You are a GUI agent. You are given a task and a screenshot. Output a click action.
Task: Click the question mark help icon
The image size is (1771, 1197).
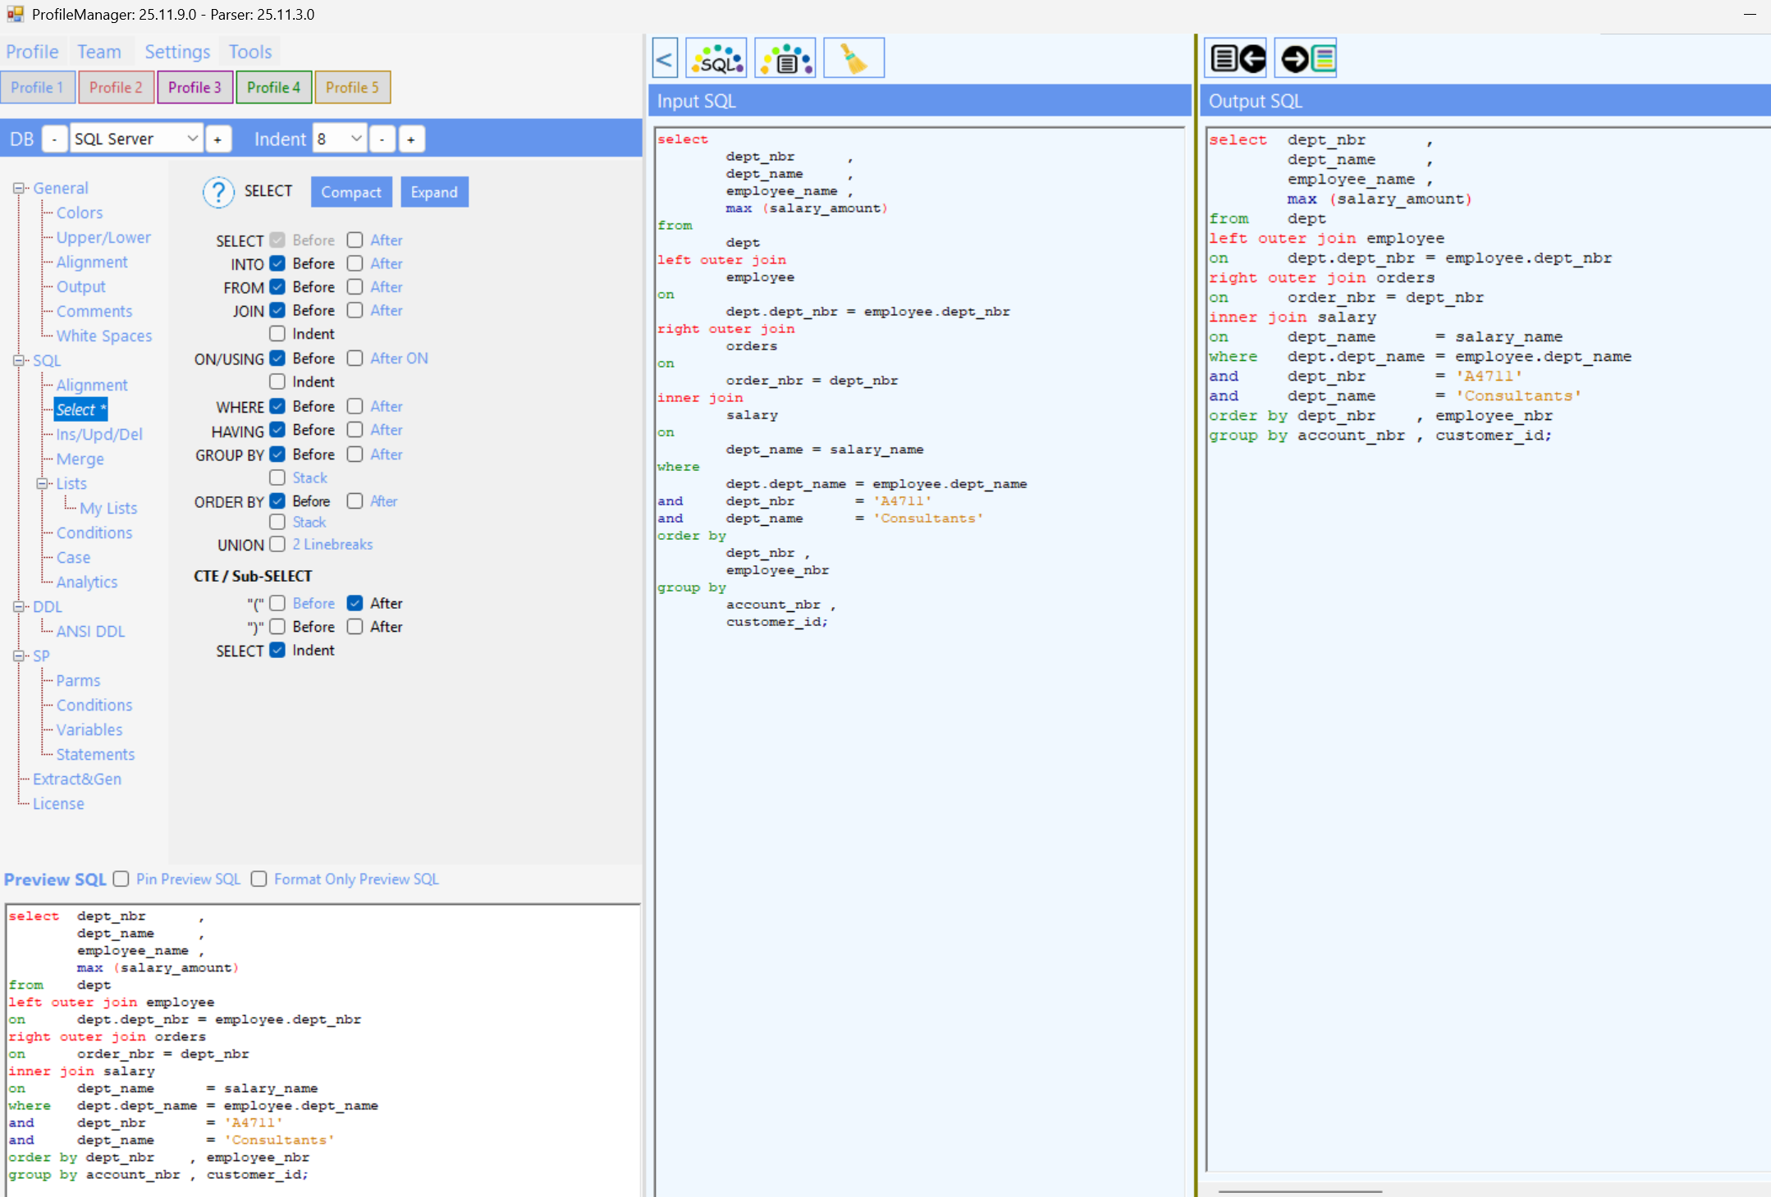[217, 192]
